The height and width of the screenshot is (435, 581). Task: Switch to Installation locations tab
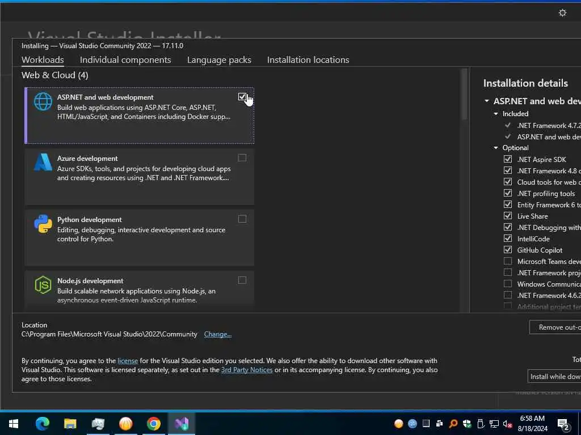[308, 60]
